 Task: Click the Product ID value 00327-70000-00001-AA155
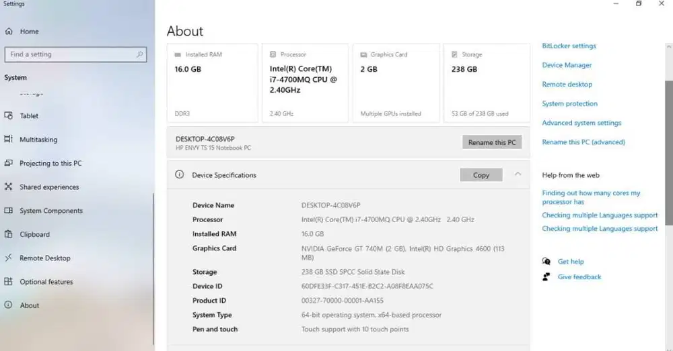tap(342, 301)
